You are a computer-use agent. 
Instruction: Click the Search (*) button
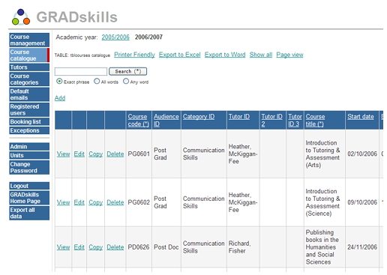(x=127, y=71)
